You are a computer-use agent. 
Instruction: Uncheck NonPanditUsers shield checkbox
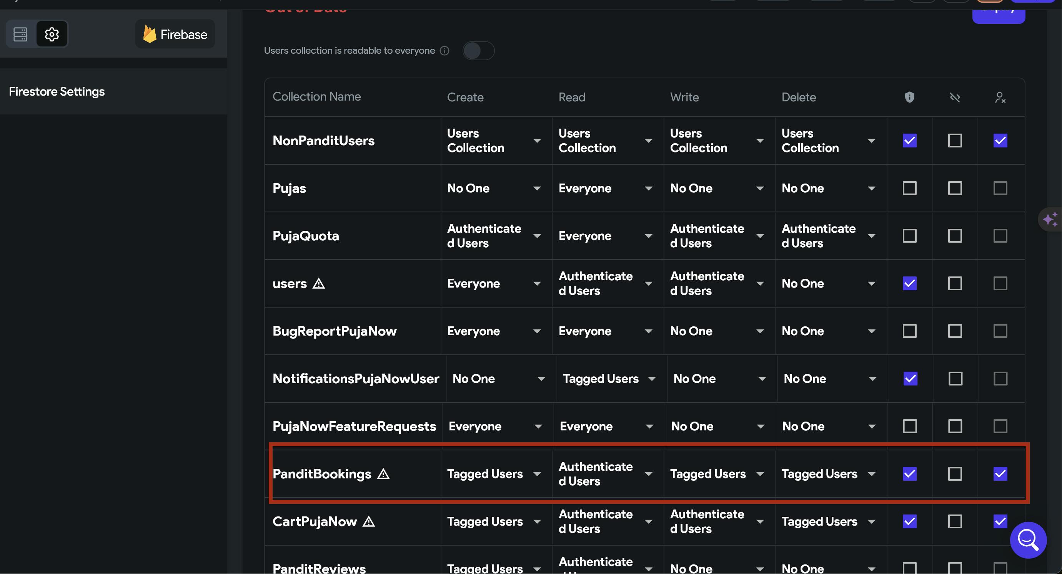[909, 141]
